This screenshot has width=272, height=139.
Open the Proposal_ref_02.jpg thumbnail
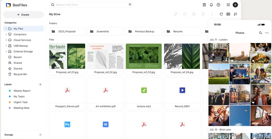[x=106, y=56]
